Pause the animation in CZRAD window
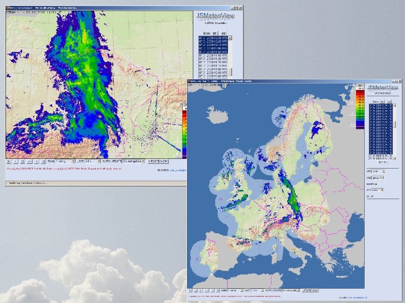405x303 pixels. (x=22, y=161)
